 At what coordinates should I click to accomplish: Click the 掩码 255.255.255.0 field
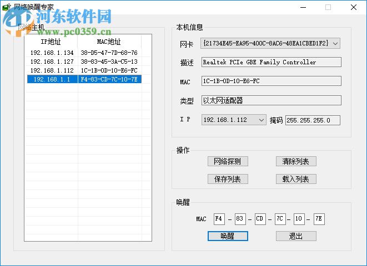(313, 120)
